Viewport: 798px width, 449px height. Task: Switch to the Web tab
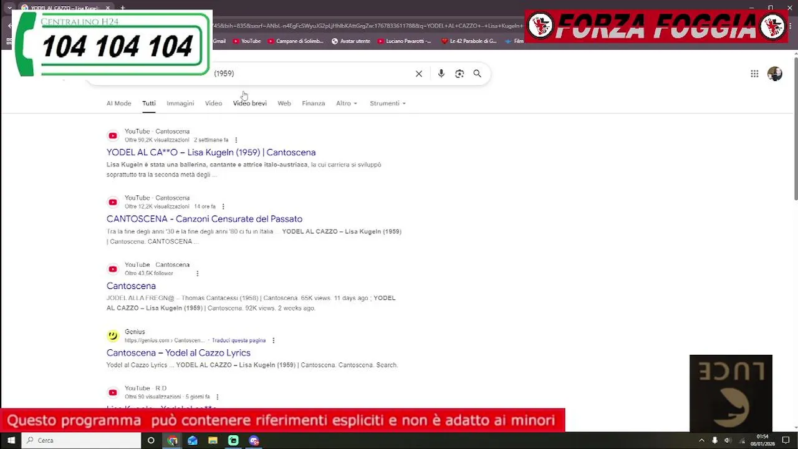pyautogui.click(x=284, y=104)
